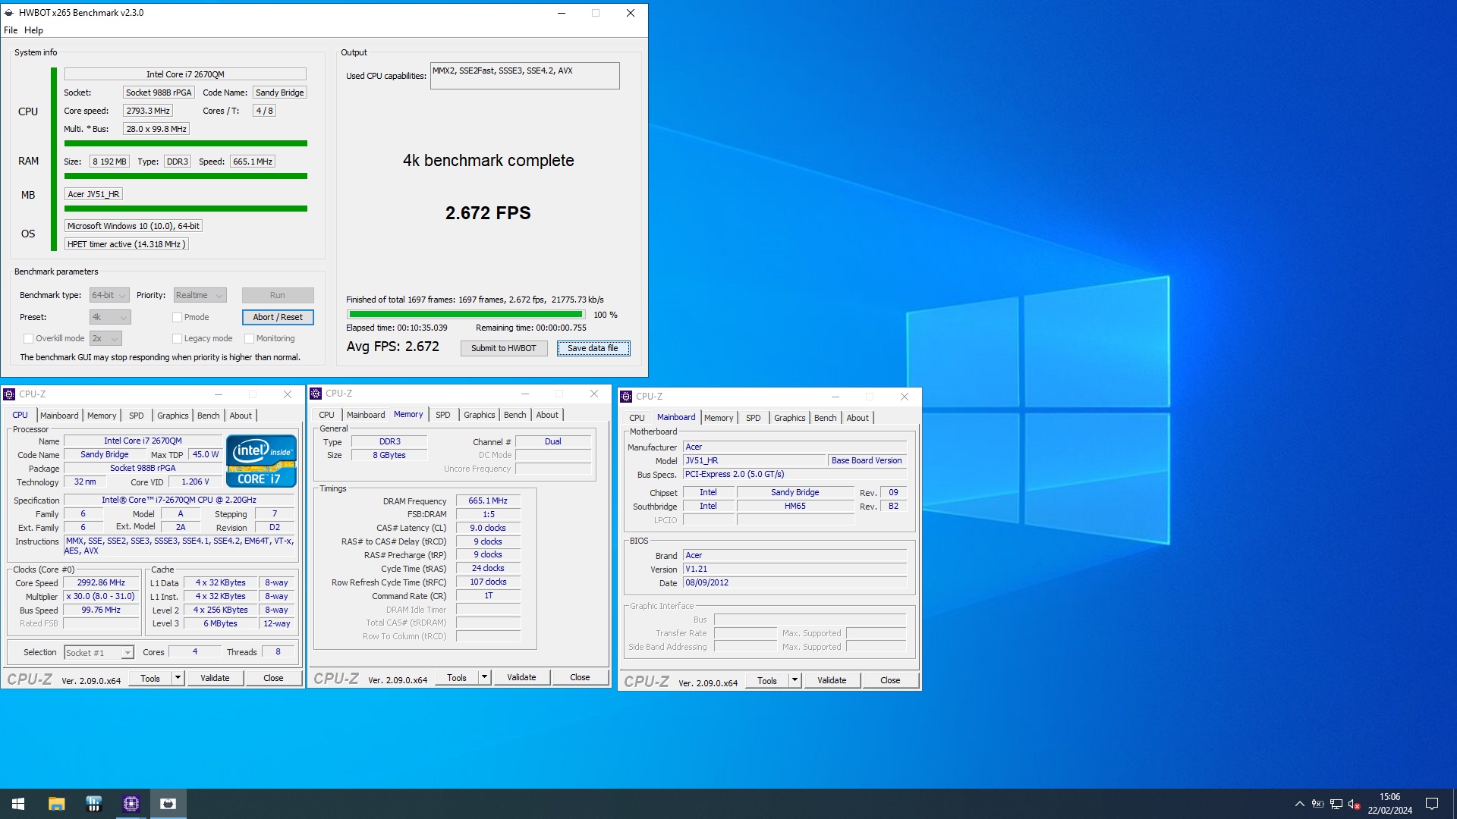The image size is (1457, 819).
Task: Open the Socket #1 selection dropdown
Action: tap(99, 653)
